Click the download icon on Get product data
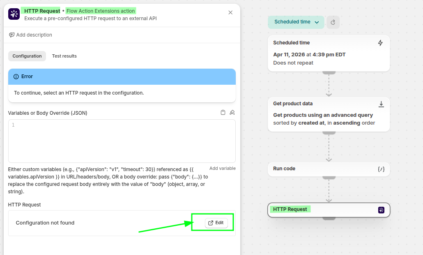The width and height of the screenshot is (423, 255). click(381, 104)
